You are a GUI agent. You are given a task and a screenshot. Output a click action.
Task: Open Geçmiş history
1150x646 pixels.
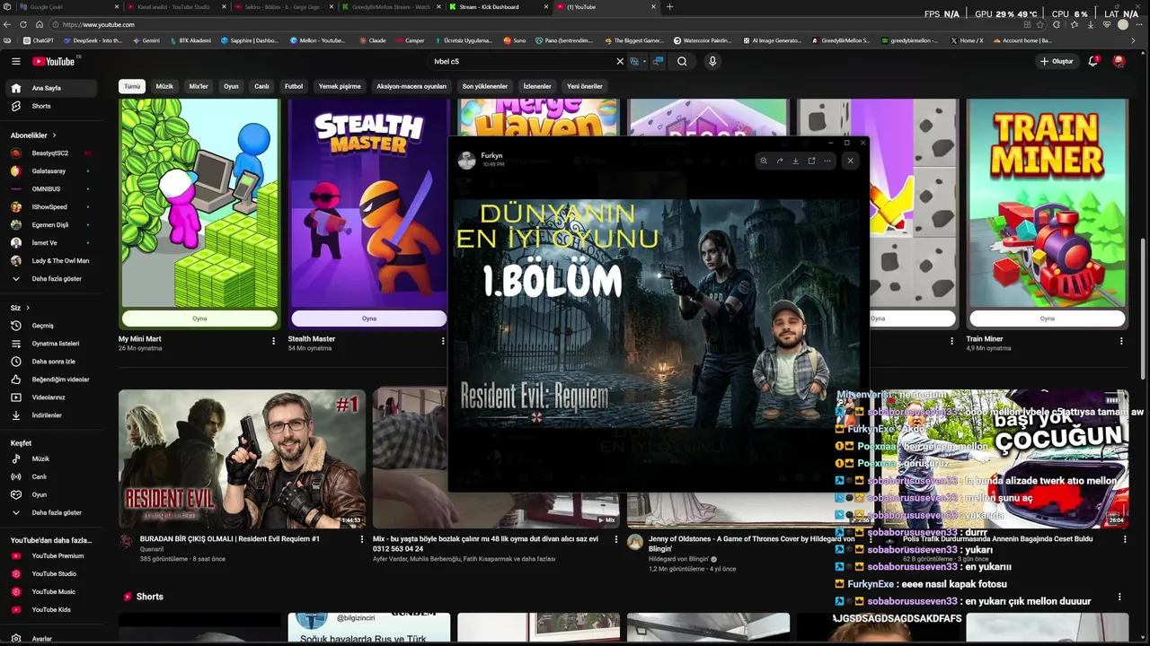click(51, 326)
